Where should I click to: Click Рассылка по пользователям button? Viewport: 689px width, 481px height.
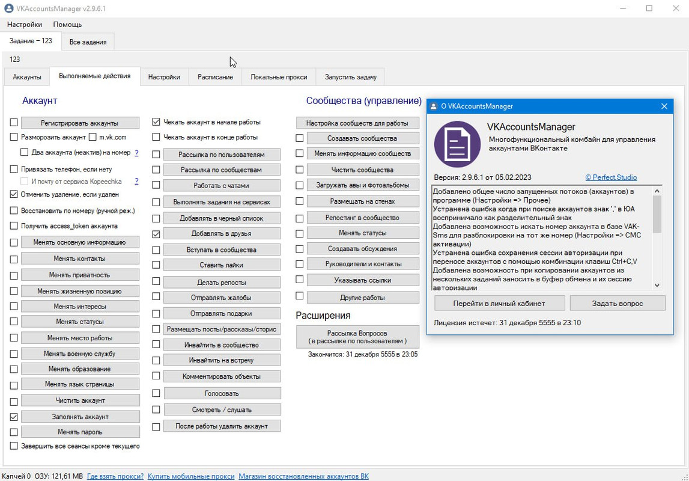[222, 155]
